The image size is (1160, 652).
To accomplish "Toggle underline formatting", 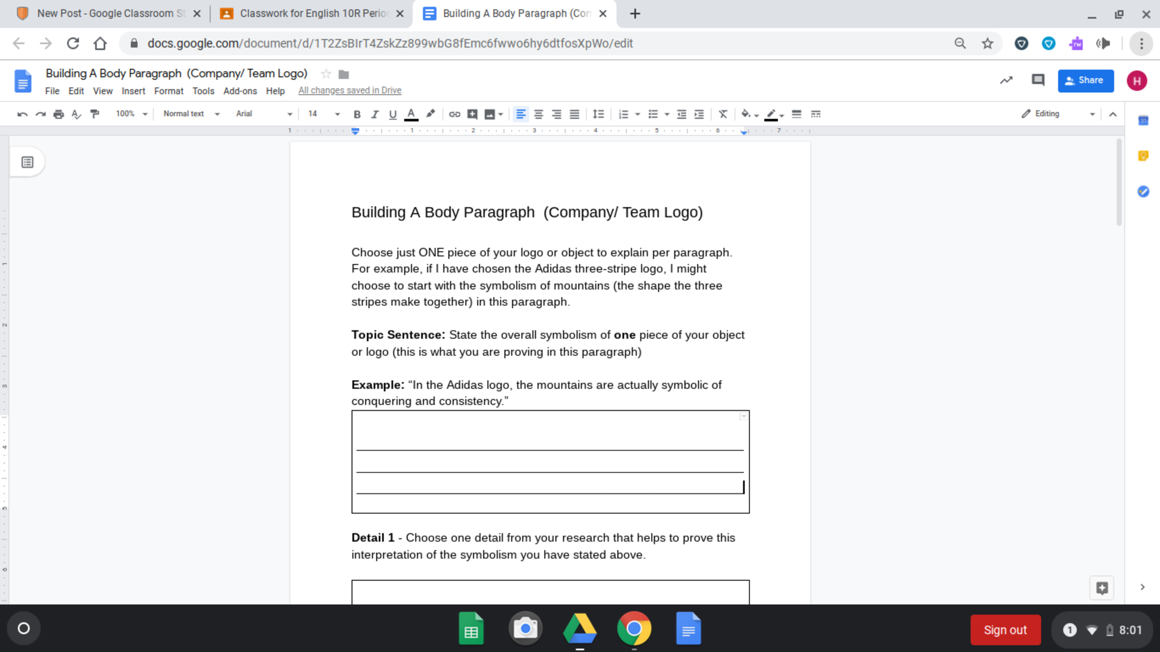I will [393, 114].
